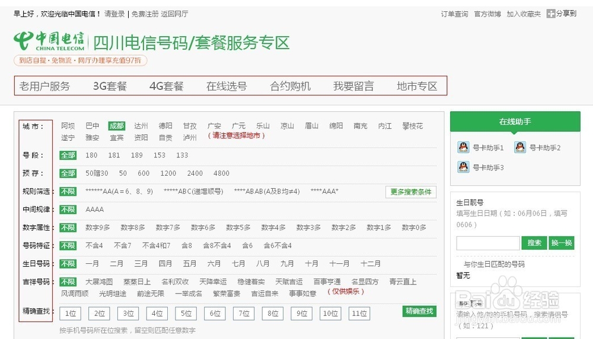Select 数字6多 attribute

pyautogui.click(x=203, y=227)
